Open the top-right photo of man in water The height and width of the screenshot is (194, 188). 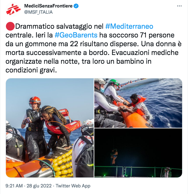[x=138, y=103]
